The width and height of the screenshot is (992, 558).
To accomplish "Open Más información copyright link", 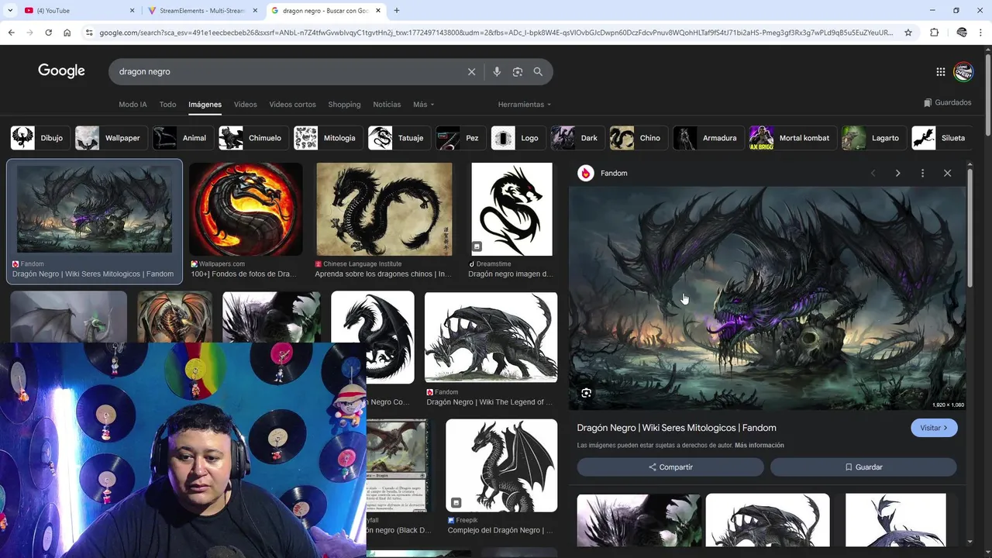I will [759, 446].
